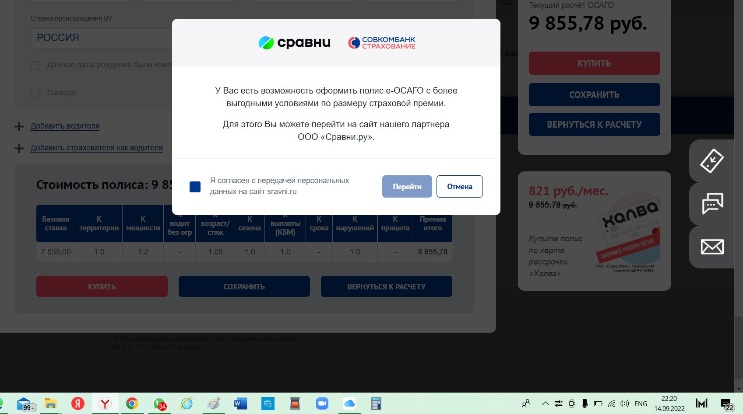Open Добавить страхователя как водителя link
743x414 pixels.
coord(97,148)
